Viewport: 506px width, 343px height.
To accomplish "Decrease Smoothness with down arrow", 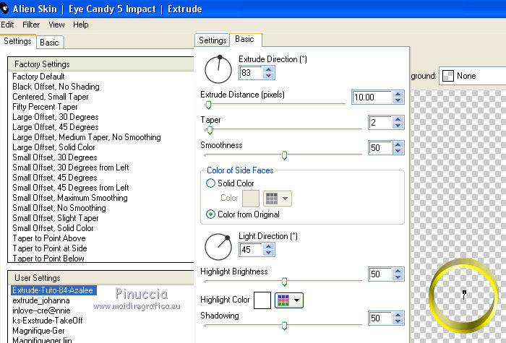I will pyautogui.click(x=398, y=150).
